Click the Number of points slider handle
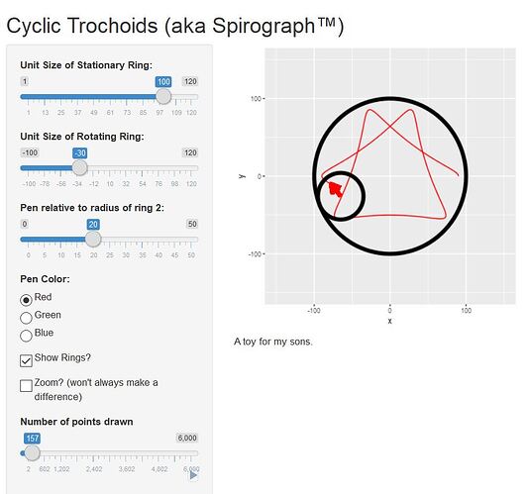Image resolution: width=530 pixels, height=494 pixels. pyautogui.click(x=32, y=453)
